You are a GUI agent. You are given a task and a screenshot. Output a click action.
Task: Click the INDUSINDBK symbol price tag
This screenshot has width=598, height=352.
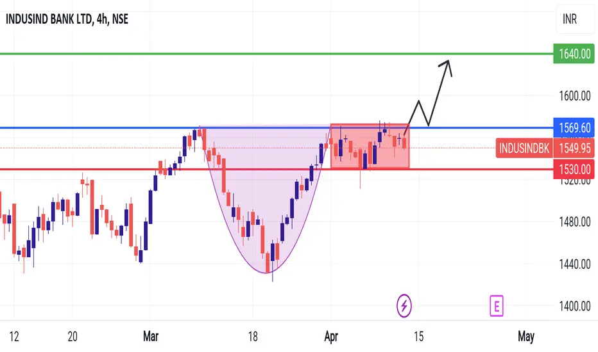click(524, 148)
